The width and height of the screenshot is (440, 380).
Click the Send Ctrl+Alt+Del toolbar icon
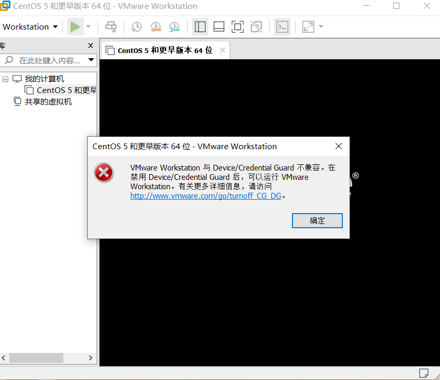[111, 27]
